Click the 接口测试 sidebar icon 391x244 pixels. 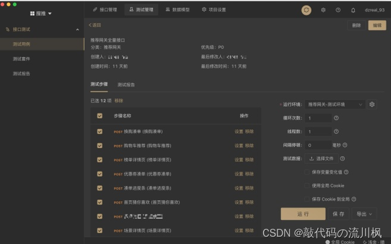tap(7, 29)
